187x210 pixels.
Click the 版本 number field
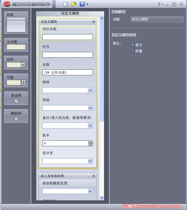pos(65,143)
